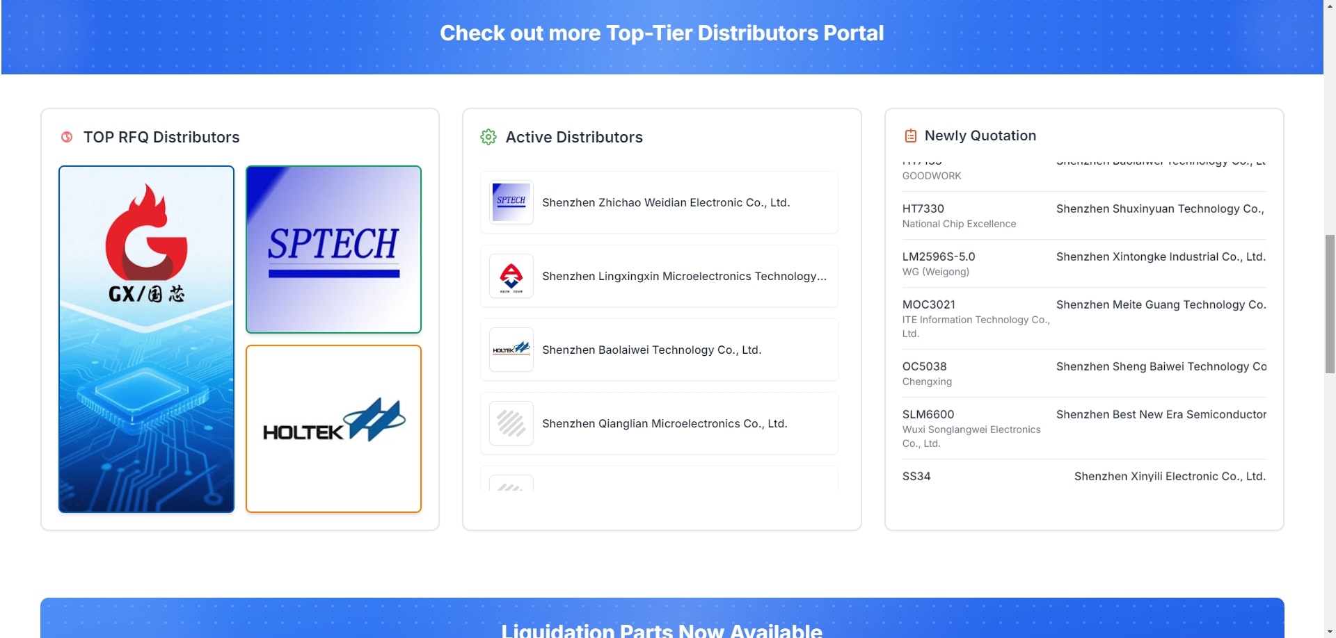
Task: Click the Newly Quotation heading
Action: 980,136
